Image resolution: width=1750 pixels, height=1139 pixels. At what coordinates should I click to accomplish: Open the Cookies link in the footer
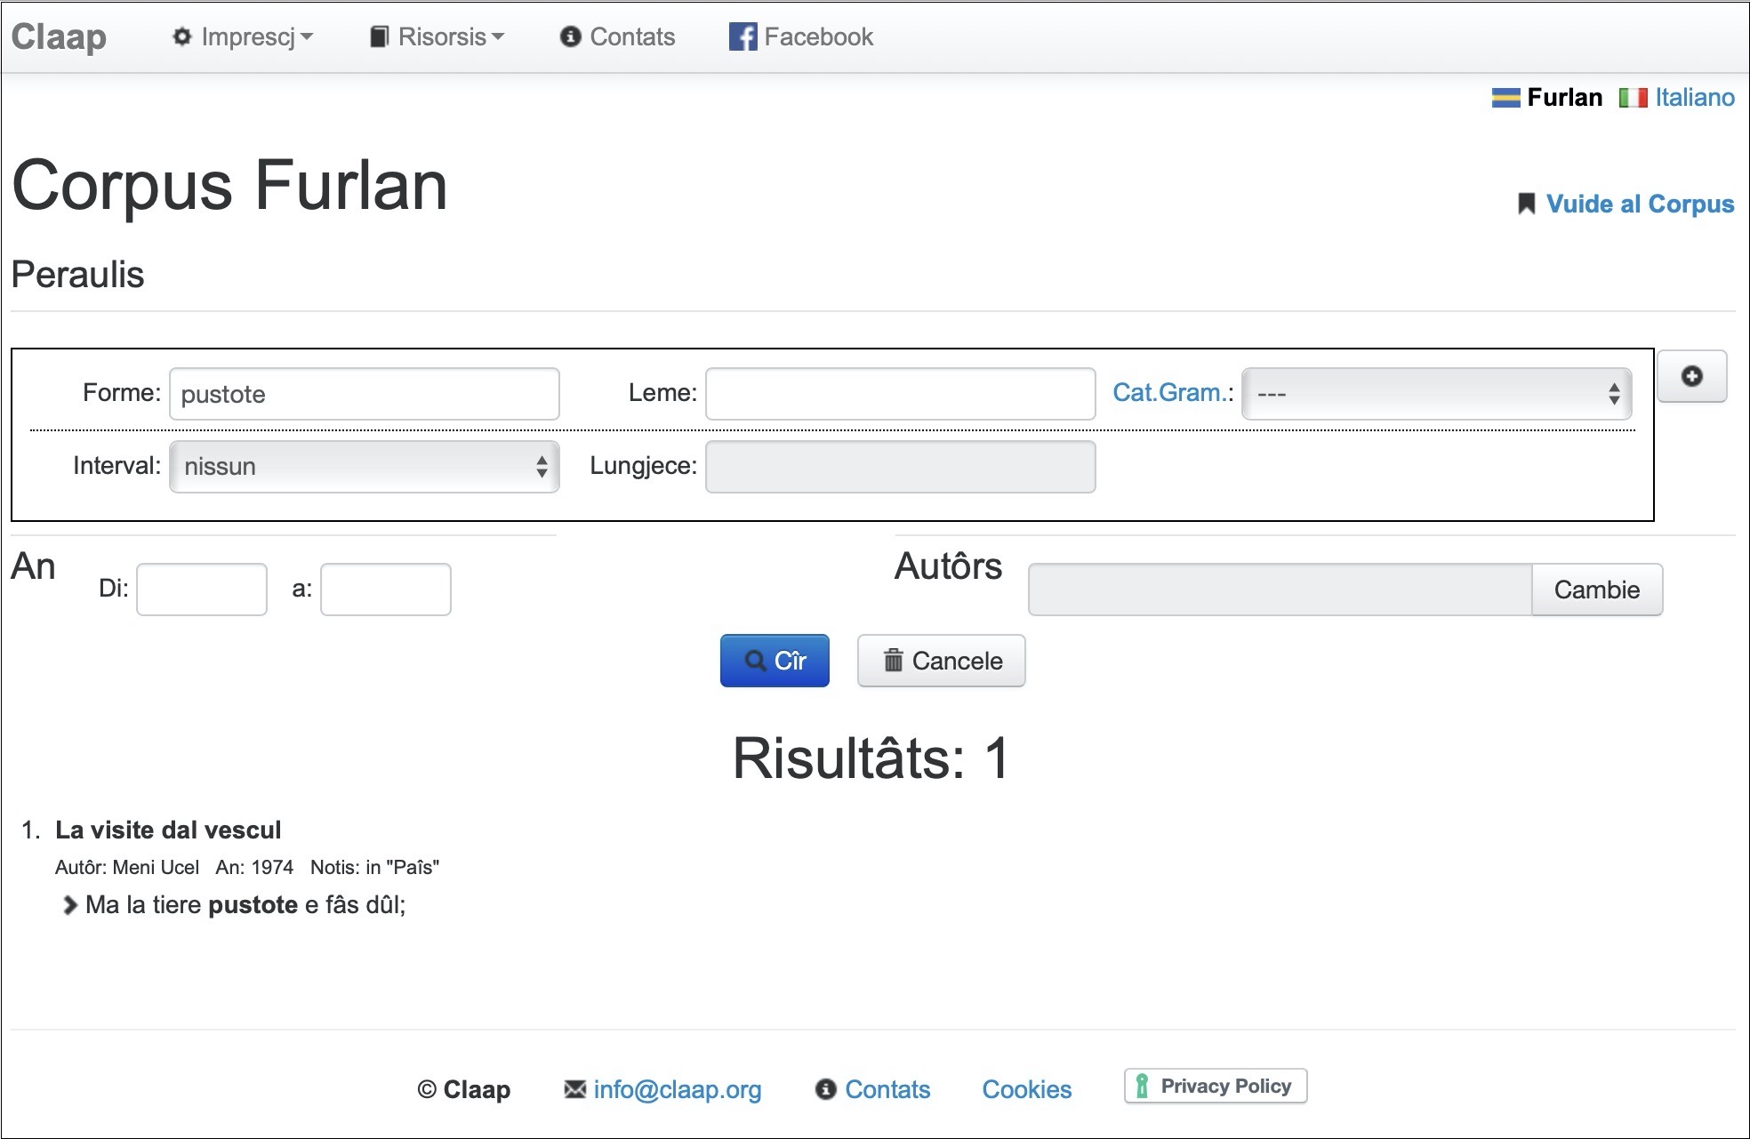click(1026, 1089)
